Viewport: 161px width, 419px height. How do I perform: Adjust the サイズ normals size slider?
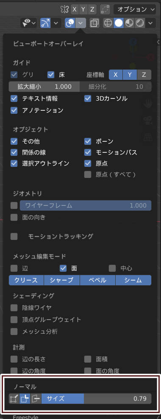coord(96,399)
